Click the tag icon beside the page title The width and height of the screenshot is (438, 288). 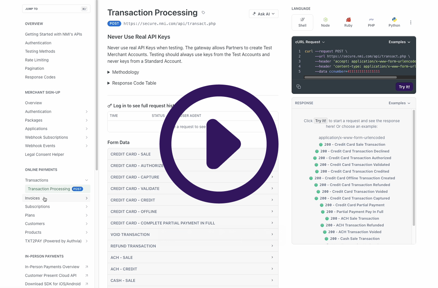204,13
